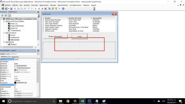Viewport: 185px width, 104px height.
Task: Open the Insert UserForm dropdown arrow
Action: tap(8, 8)
